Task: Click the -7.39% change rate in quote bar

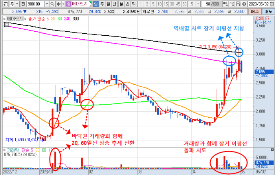Action: coord(52,11)
